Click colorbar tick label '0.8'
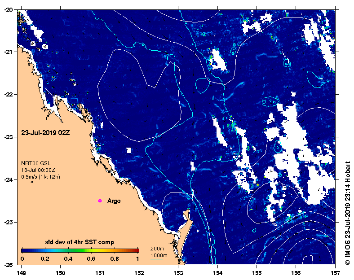354x280 pixels. tap(115, 258)
